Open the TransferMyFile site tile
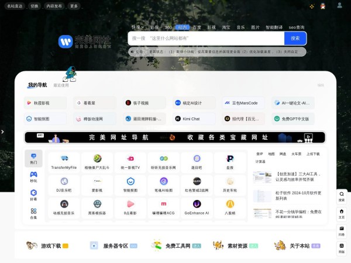351x263 pixels. pyautogui.click(x=64, y=162)
